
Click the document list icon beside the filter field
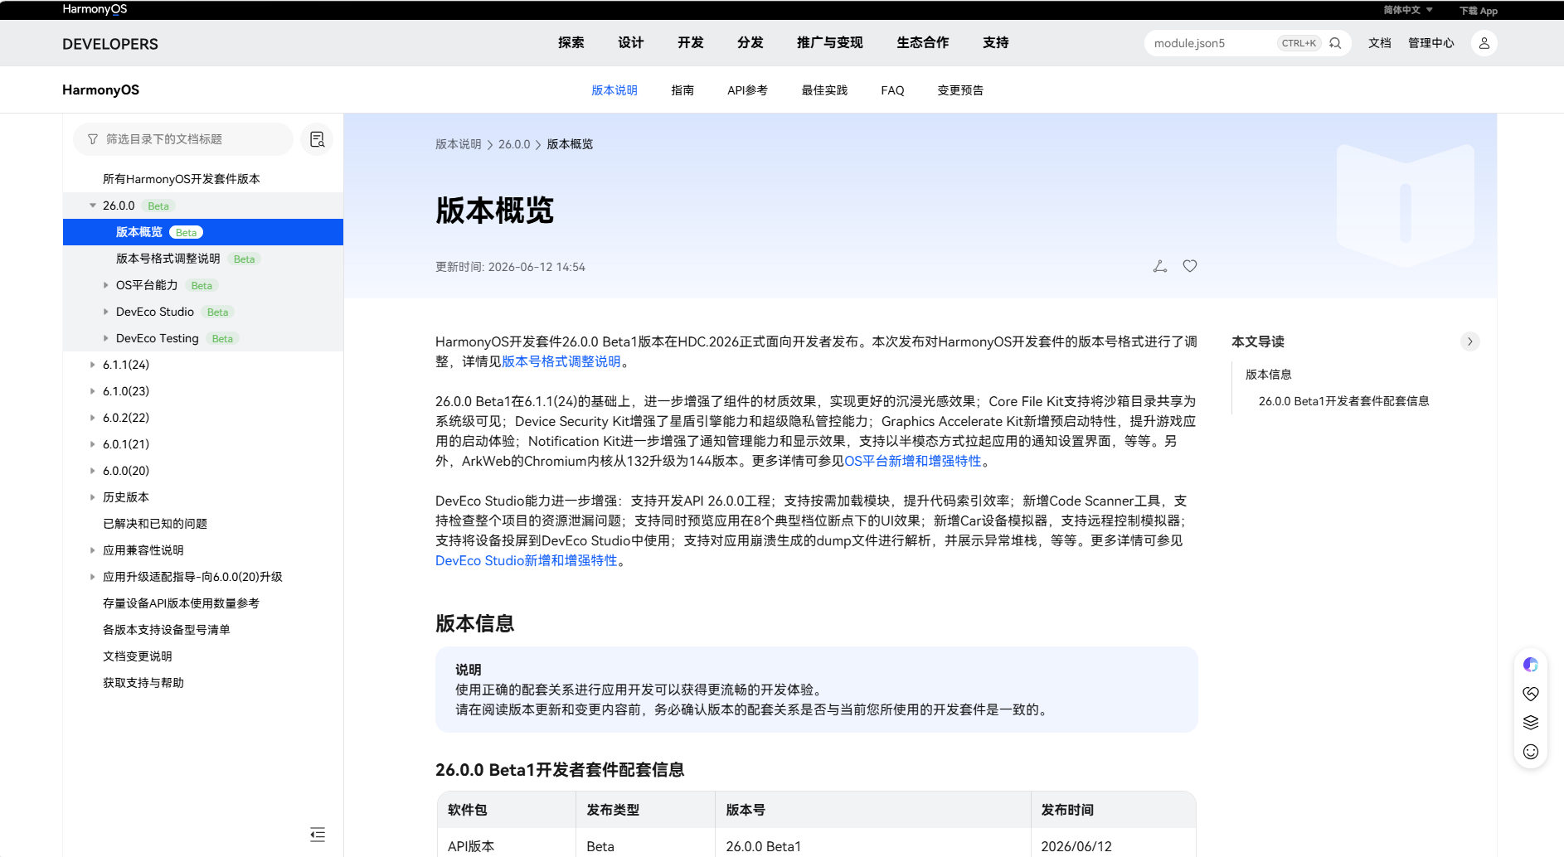(x=317, y=139)
